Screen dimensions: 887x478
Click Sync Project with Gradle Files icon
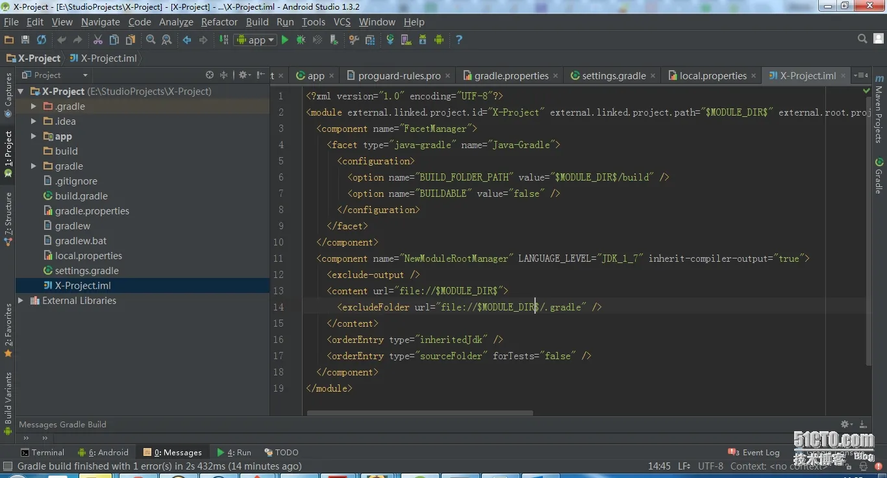(x=390, y=40)
